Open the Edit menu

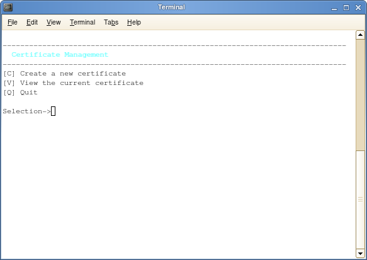[32, 22]
